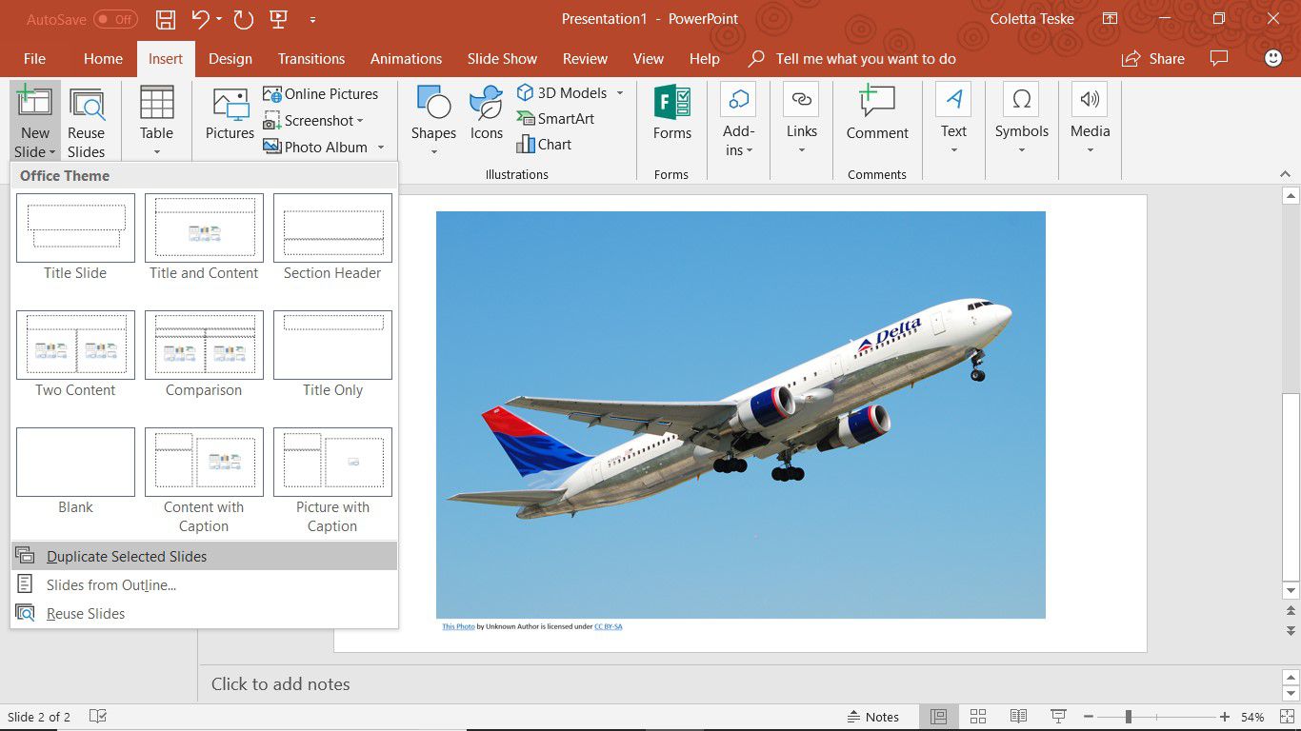Insert a Table from the ribbon
This screenshot has width=1301, height=731.
click(156, 122)
